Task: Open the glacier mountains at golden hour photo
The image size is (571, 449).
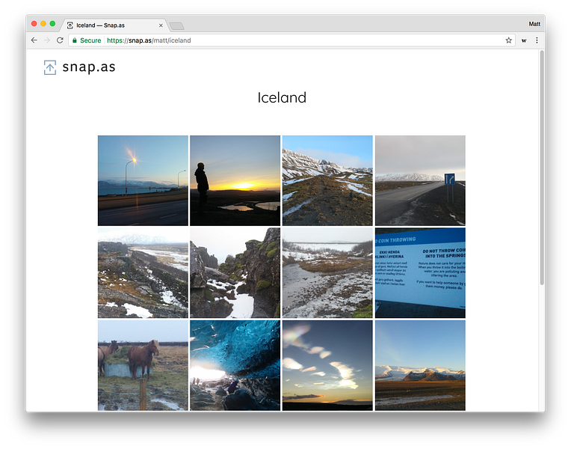Action: (420, 365)
